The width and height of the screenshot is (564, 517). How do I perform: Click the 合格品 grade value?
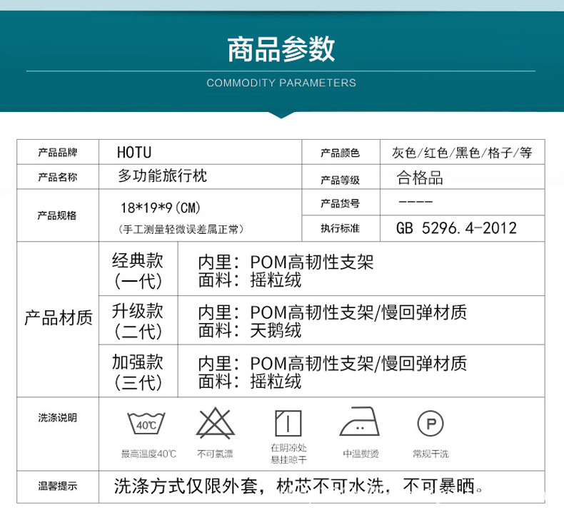coord(420,178)
